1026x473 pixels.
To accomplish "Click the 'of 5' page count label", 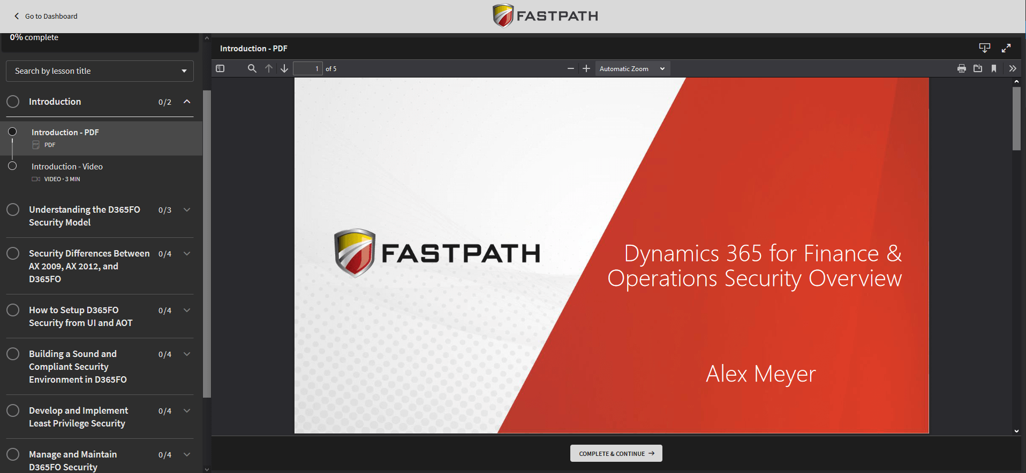I will coord(331,69).
